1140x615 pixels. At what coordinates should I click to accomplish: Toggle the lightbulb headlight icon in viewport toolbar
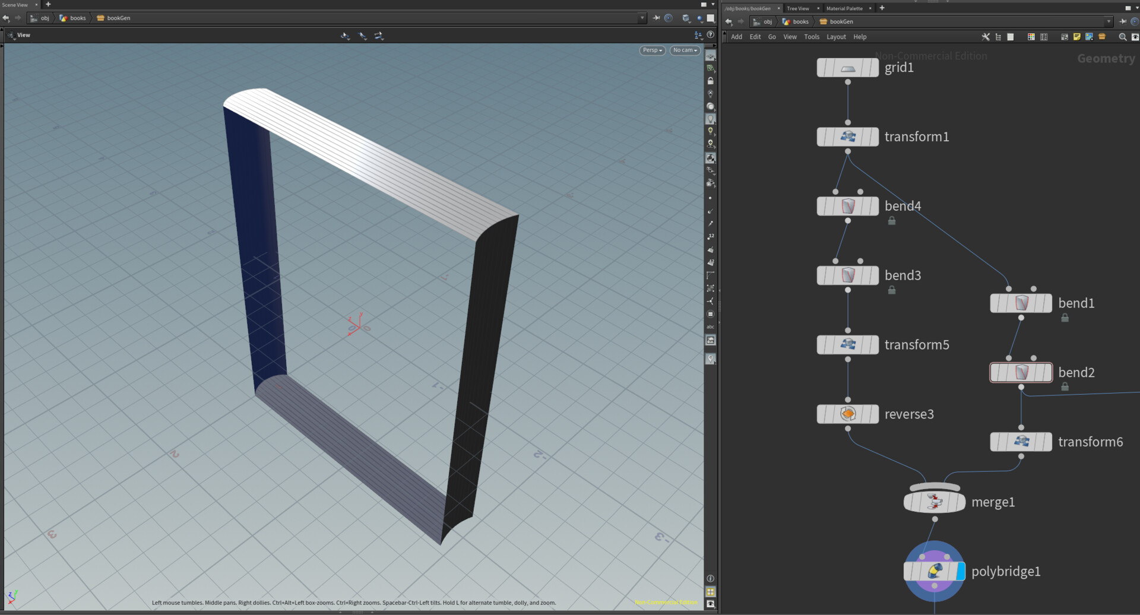[x=711, y=119]
